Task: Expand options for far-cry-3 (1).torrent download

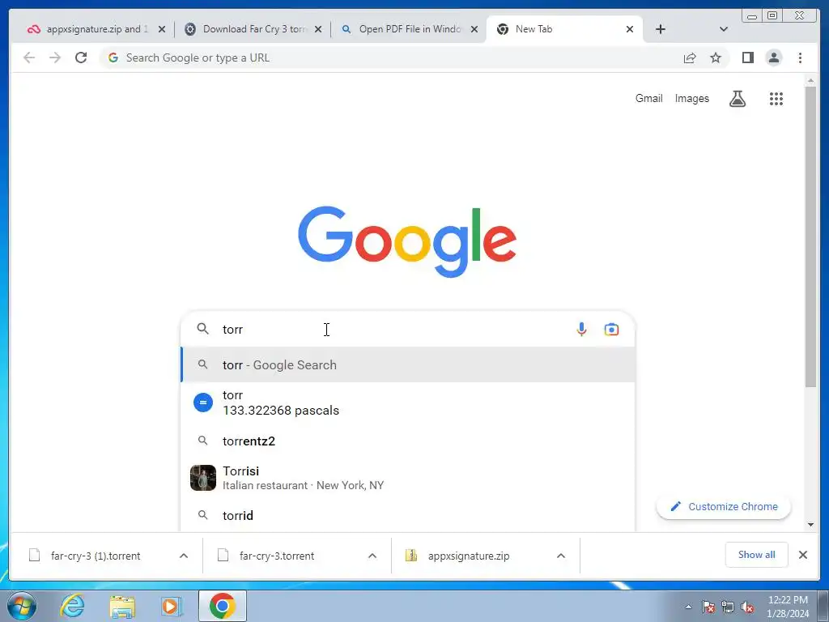Action: (184, 556)
